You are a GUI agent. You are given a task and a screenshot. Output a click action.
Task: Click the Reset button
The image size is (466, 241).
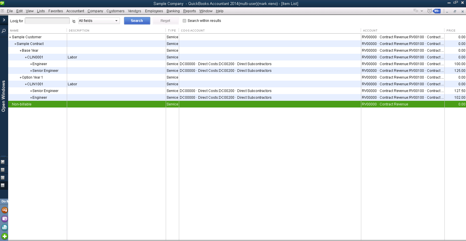(165, 21)
